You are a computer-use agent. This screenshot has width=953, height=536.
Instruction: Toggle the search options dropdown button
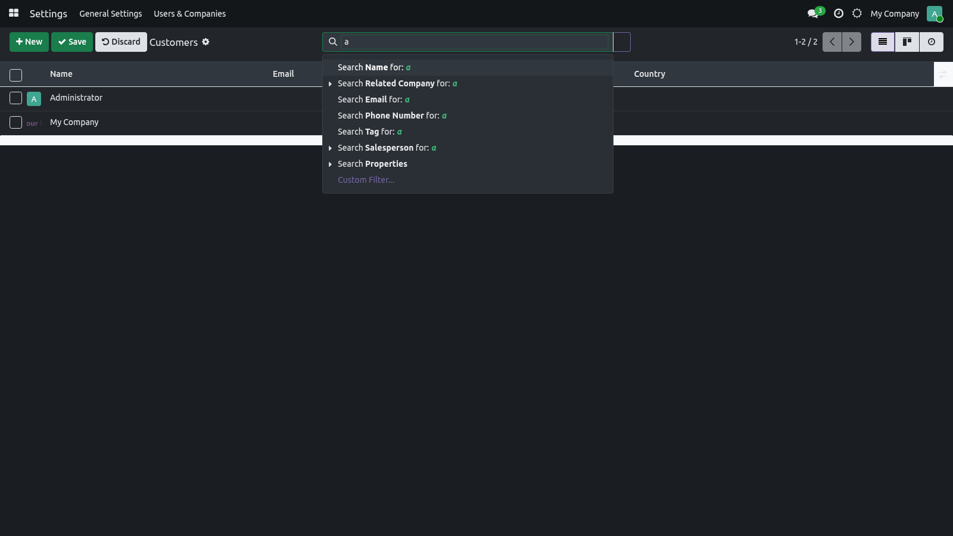pyautogui.click(x=622, y=42)
